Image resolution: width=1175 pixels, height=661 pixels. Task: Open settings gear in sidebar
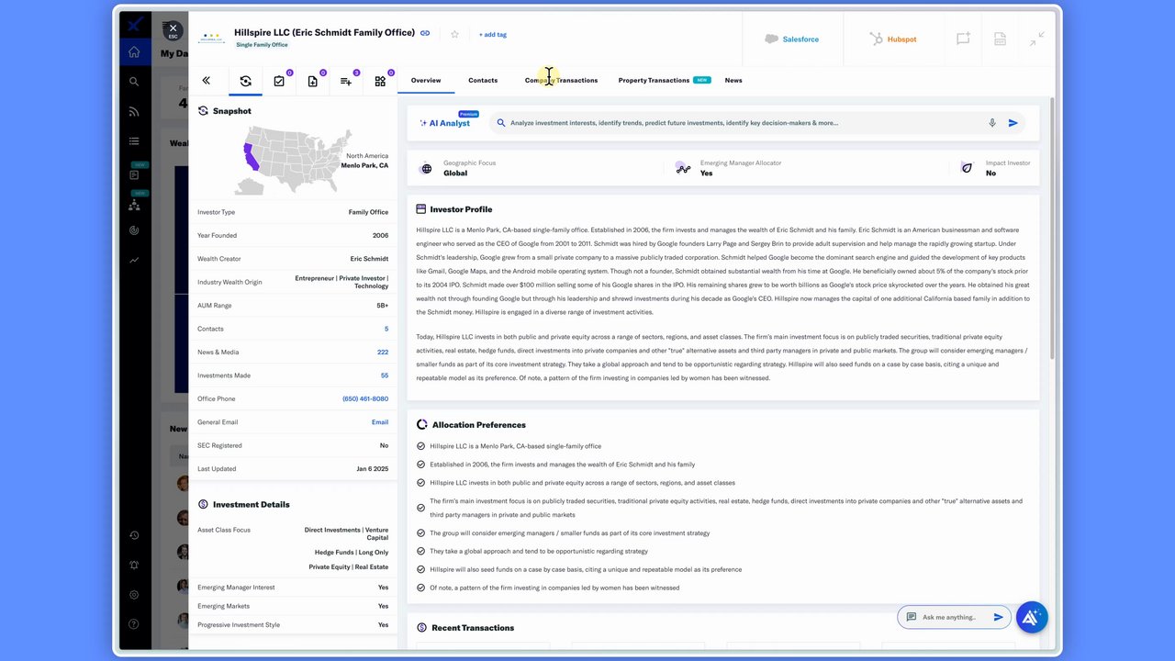pos(134,595)
